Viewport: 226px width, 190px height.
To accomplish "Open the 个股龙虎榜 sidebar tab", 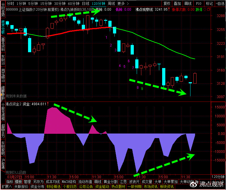I will [x=3, y=112].
